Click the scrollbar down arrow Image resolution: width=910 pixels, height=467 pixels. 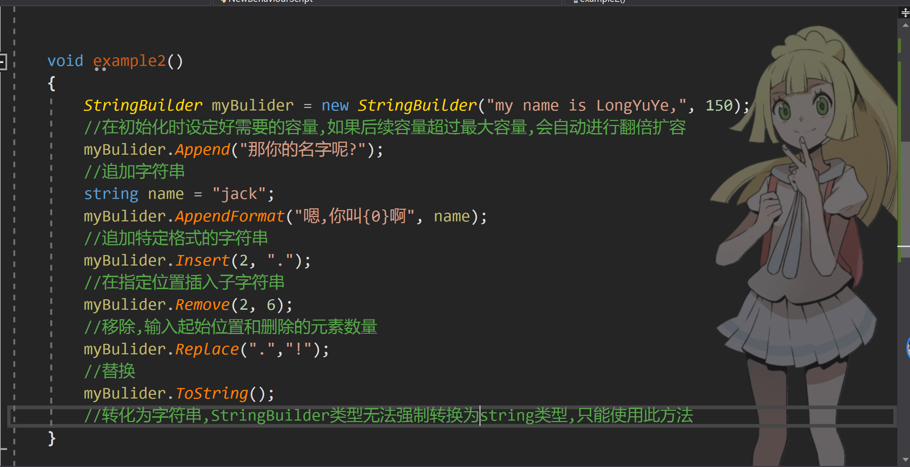coord(905,459)
